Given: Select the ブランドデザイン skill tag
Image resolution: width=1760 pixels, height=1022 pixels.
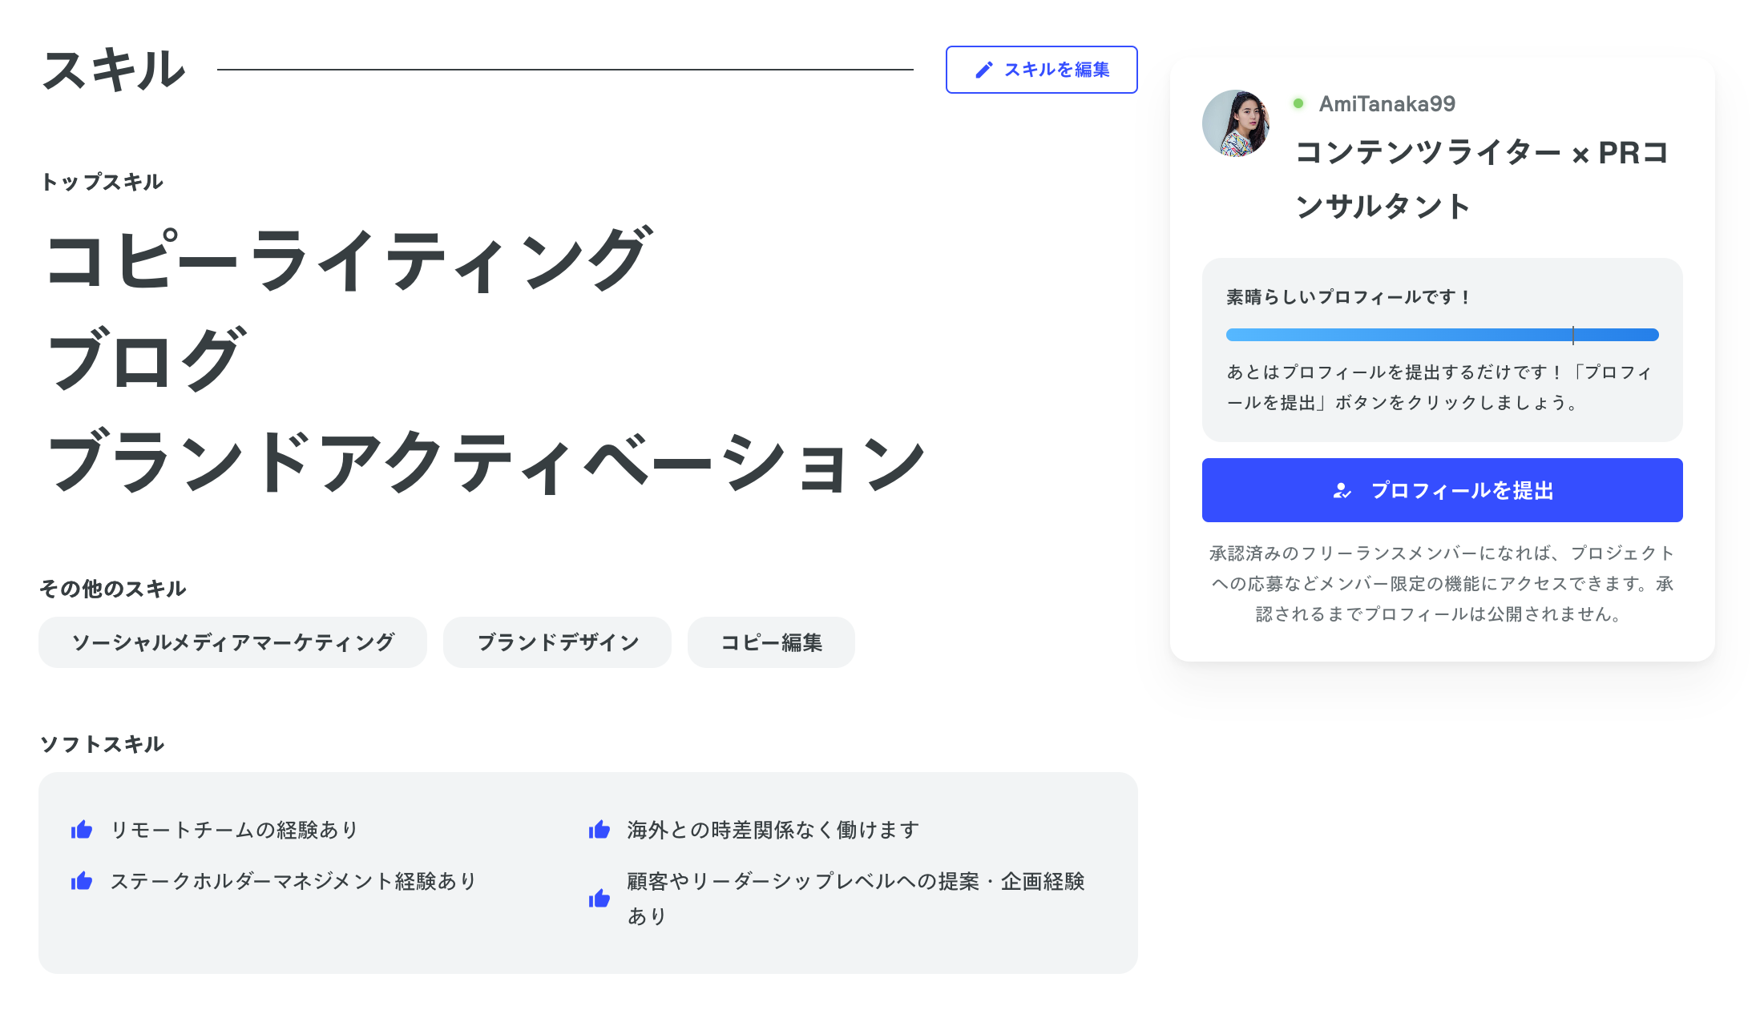Looking at the screenshot, I should point(557,642).
